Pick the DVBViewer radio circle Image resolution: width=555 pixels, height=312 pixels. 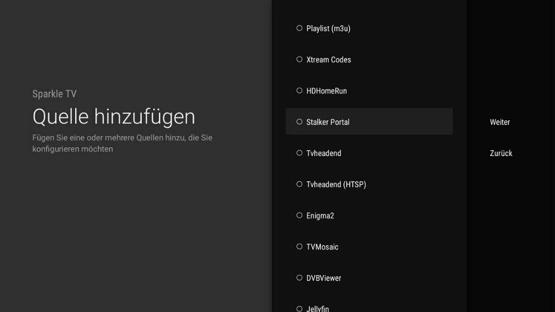[299, 278]
